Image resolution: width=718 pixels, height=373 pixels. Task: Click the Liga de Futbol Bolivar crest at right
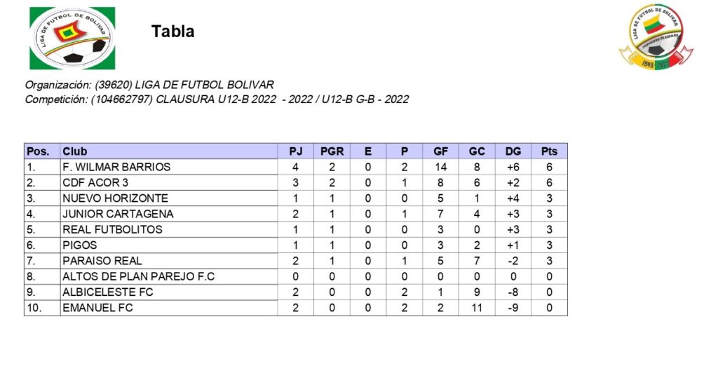(x=656, y=39)
